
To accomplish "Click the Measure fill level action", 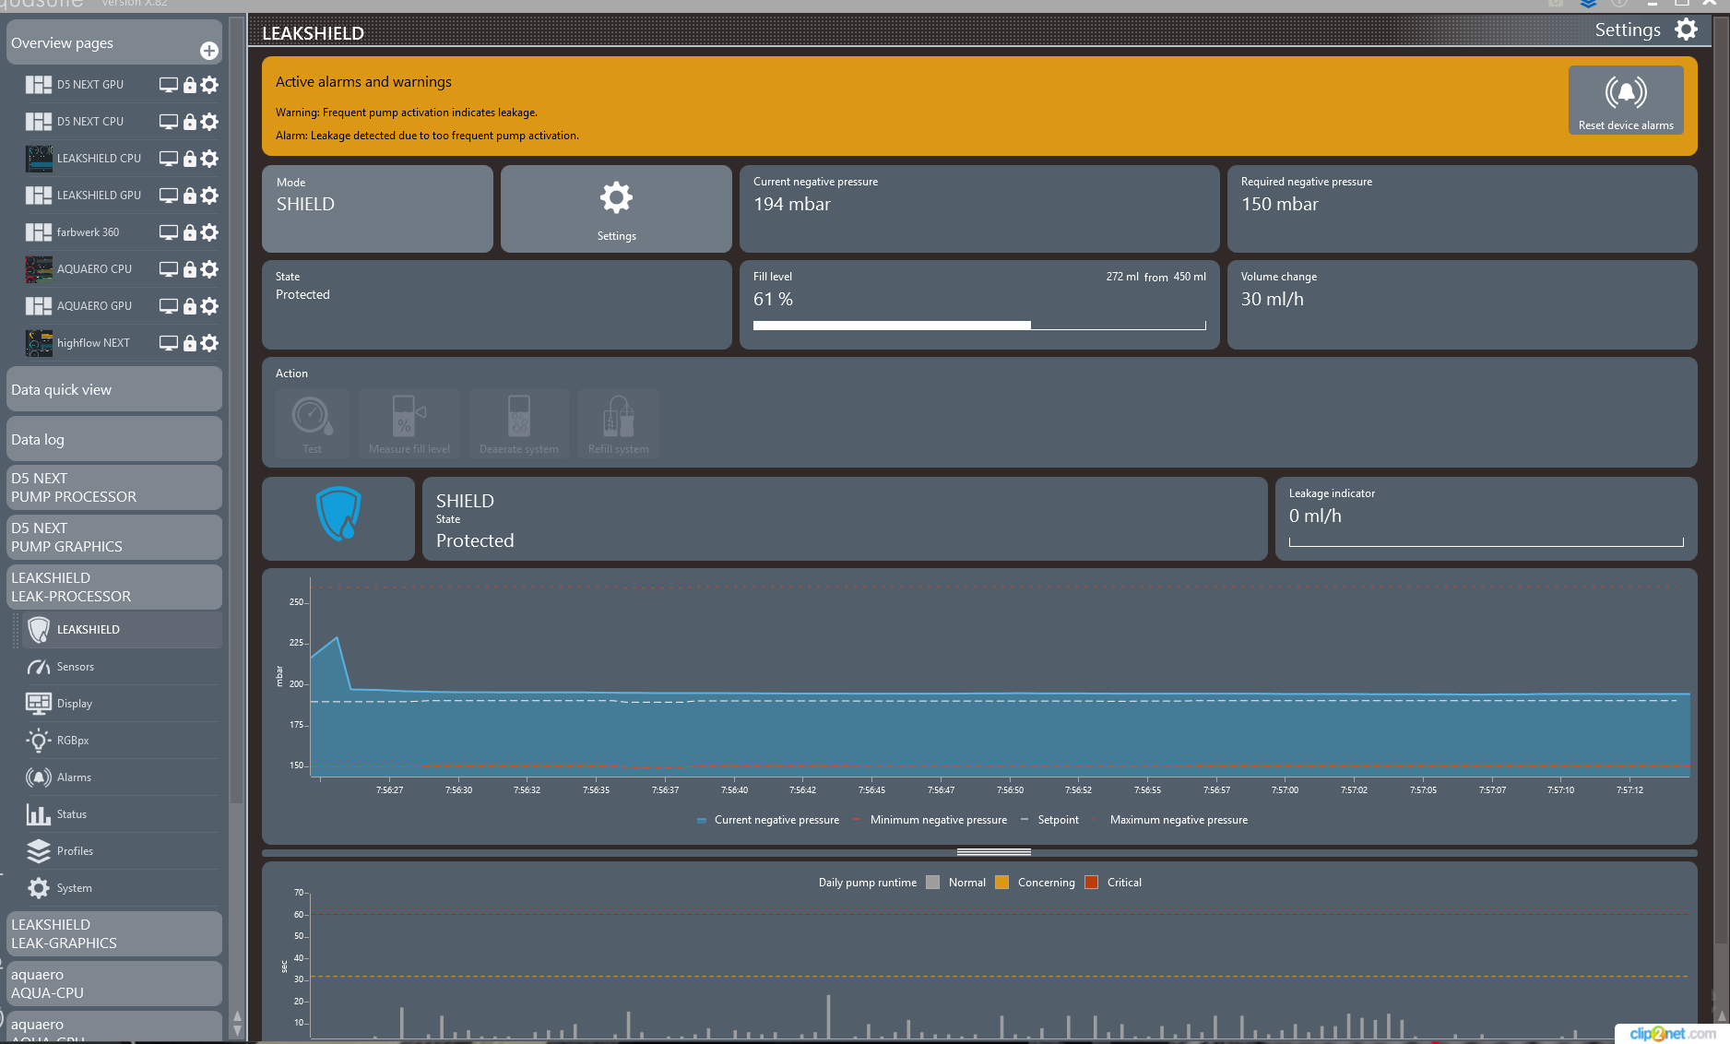I will pos(409,421).
